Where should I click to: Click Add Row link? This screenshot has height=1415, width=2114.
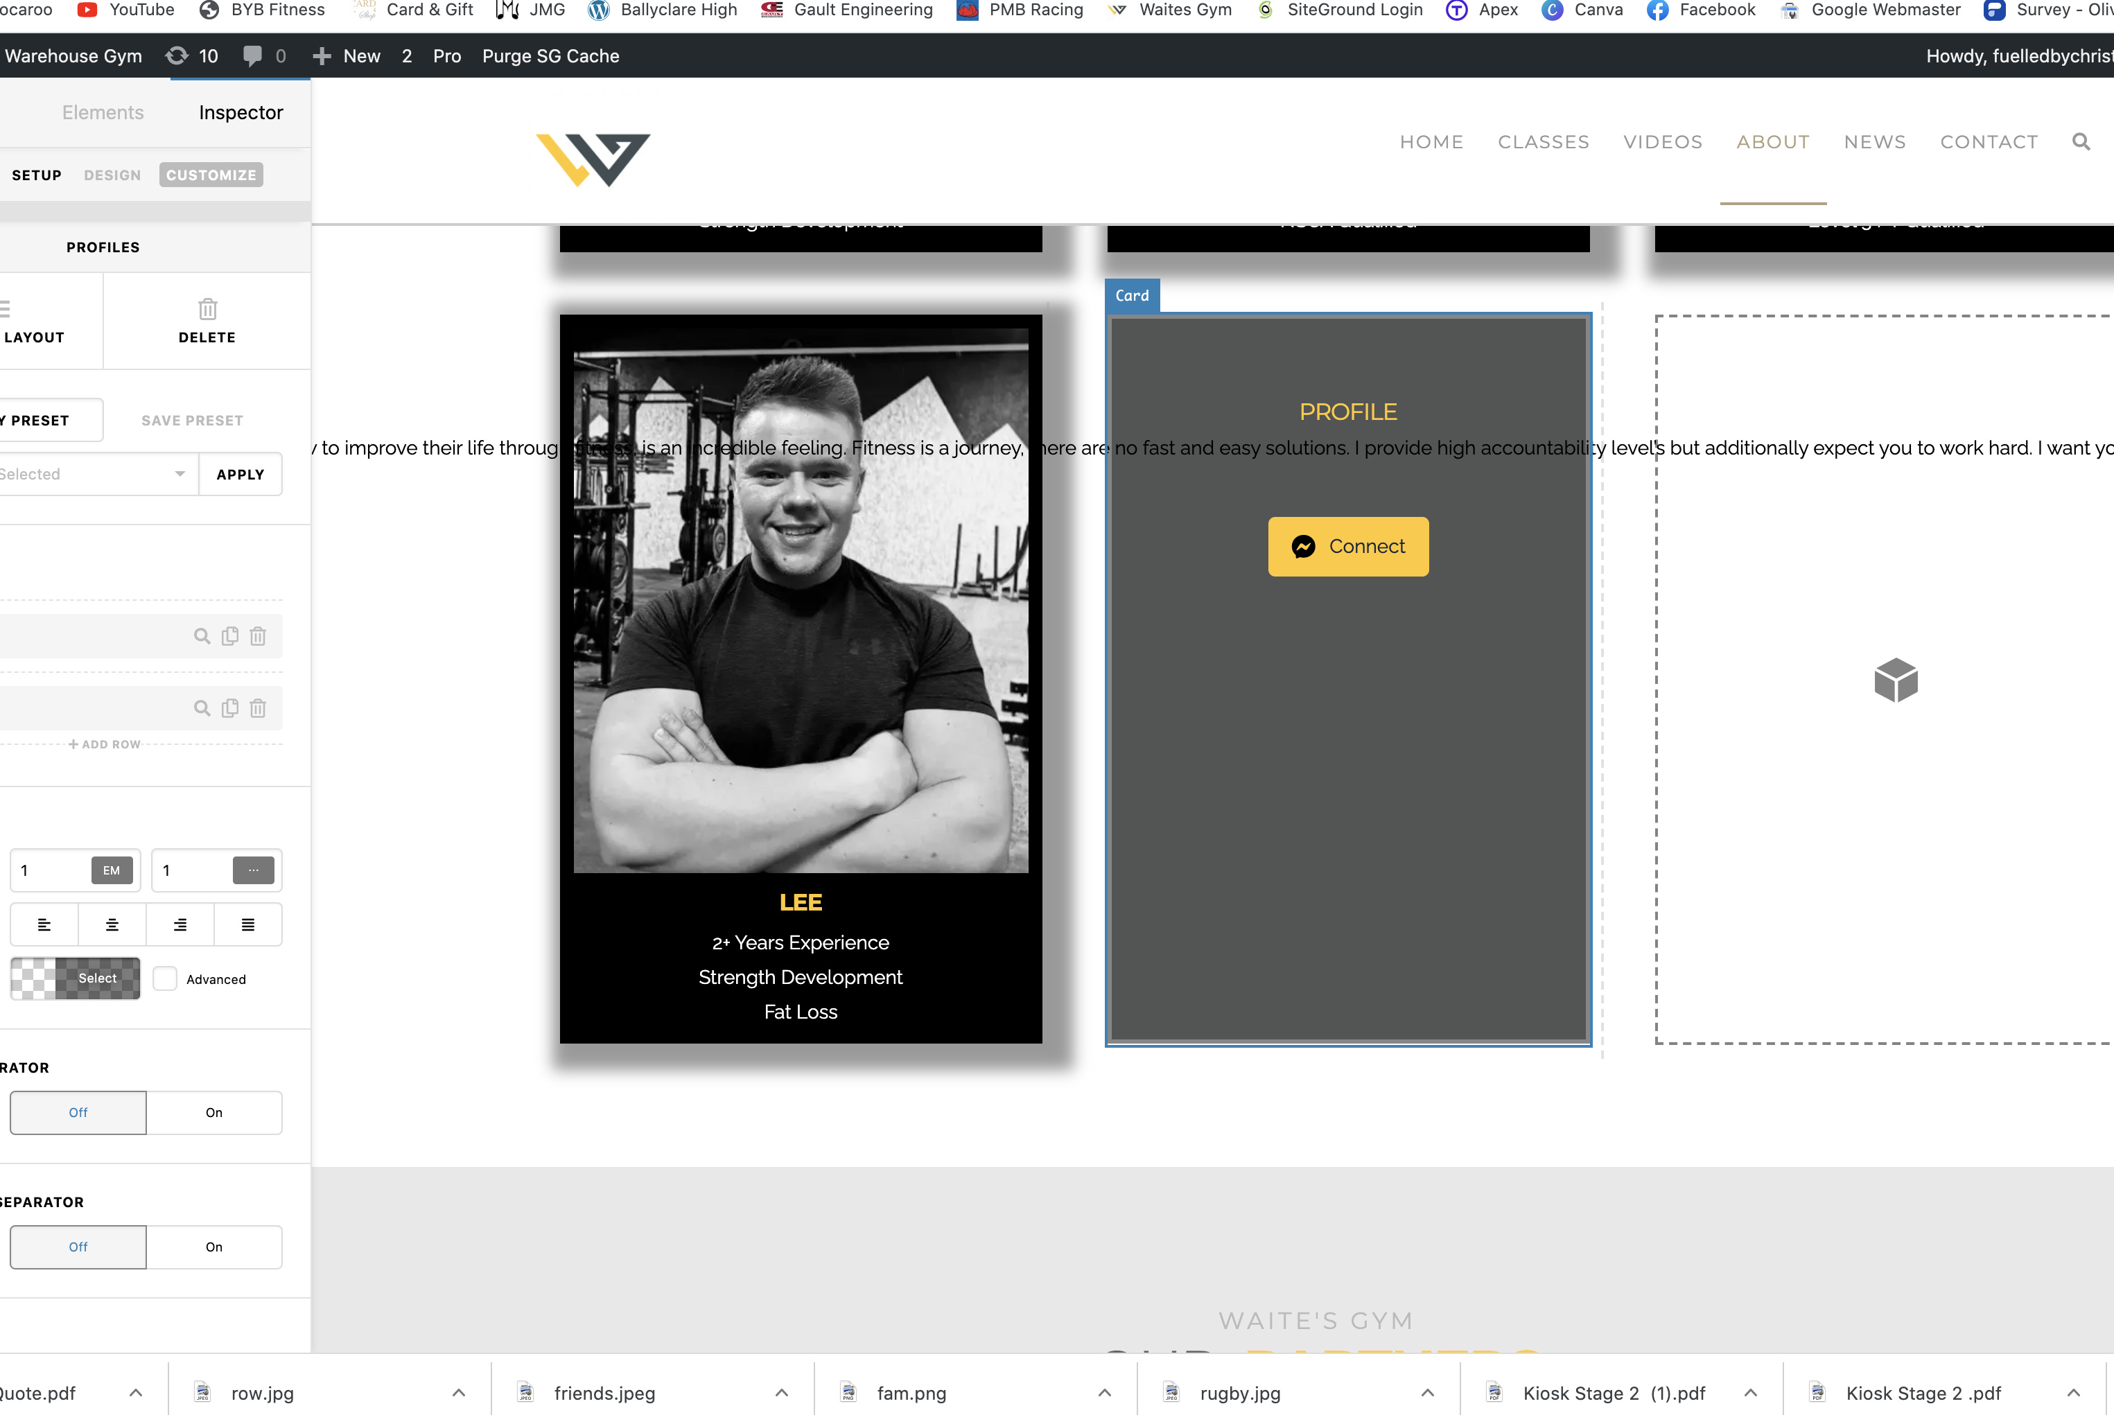105,744
